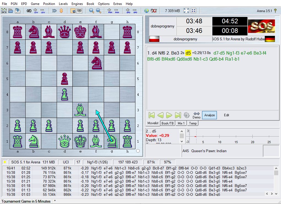Image resolution: width=281 pixels, height=204 pixels.
Task: Click the A45 Queen's Pawn: Indian opening label
Action: [204, 151]
